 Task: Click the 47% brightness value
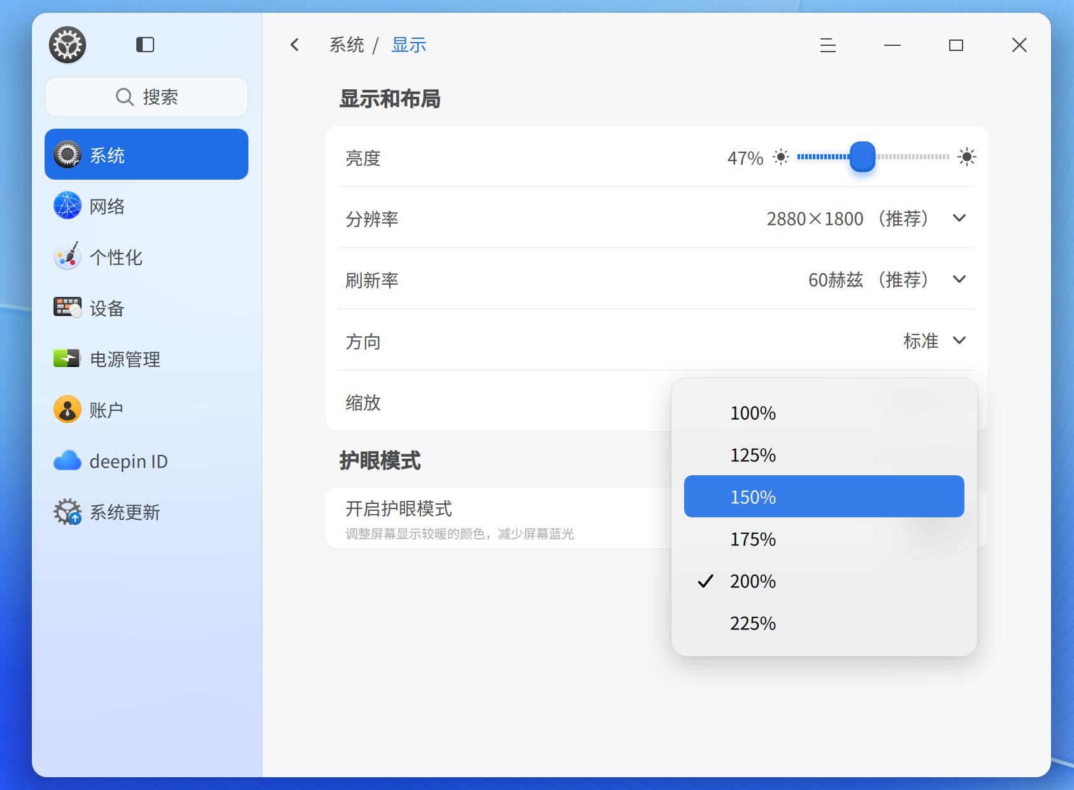pyautogui.click(x=745, y=157)
